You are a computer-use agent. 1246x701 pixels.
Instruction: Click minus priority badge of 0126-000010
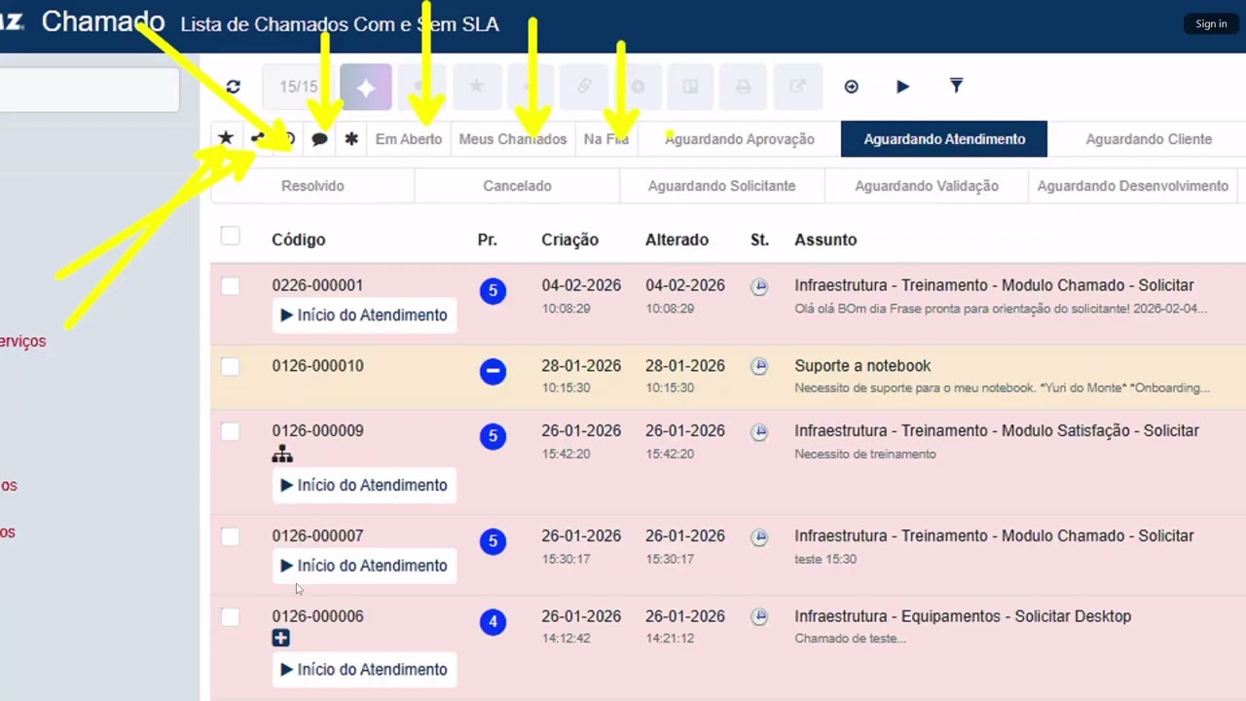(493, 371)
